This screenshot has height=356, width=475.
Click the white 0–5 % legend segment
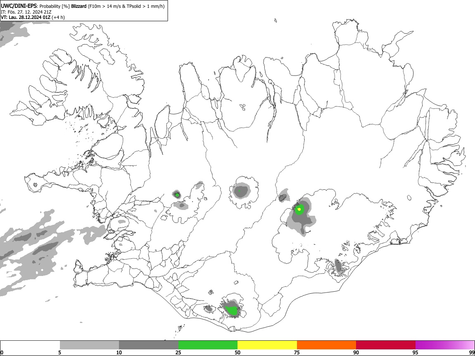click(30, 345)
